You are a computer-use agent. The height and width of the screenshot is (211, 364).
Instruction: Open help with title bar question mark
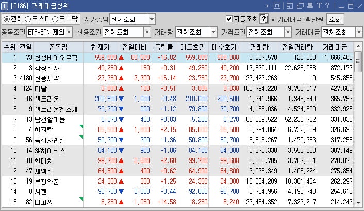pos(327,6)
